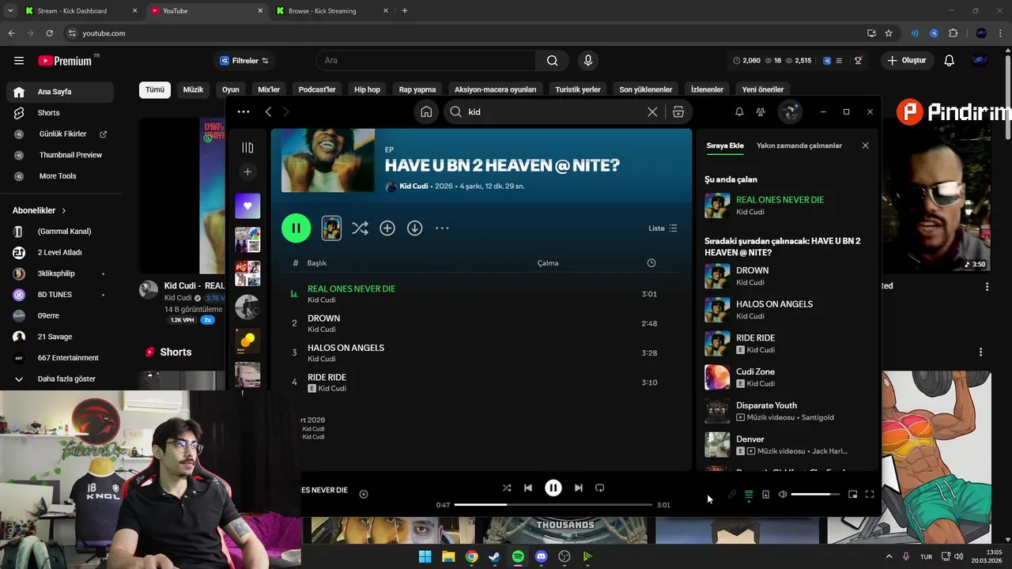Open more options for the EP
The image size is (1012, 569).
(x=442, y=228)
